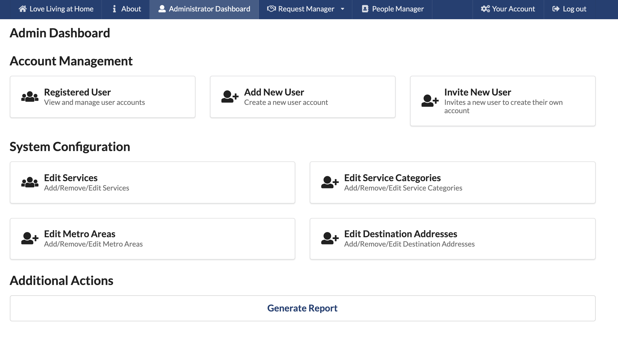Click the Edit Services group icon
The width and height of the screenshot is (618, 340).
coord(30,182)
